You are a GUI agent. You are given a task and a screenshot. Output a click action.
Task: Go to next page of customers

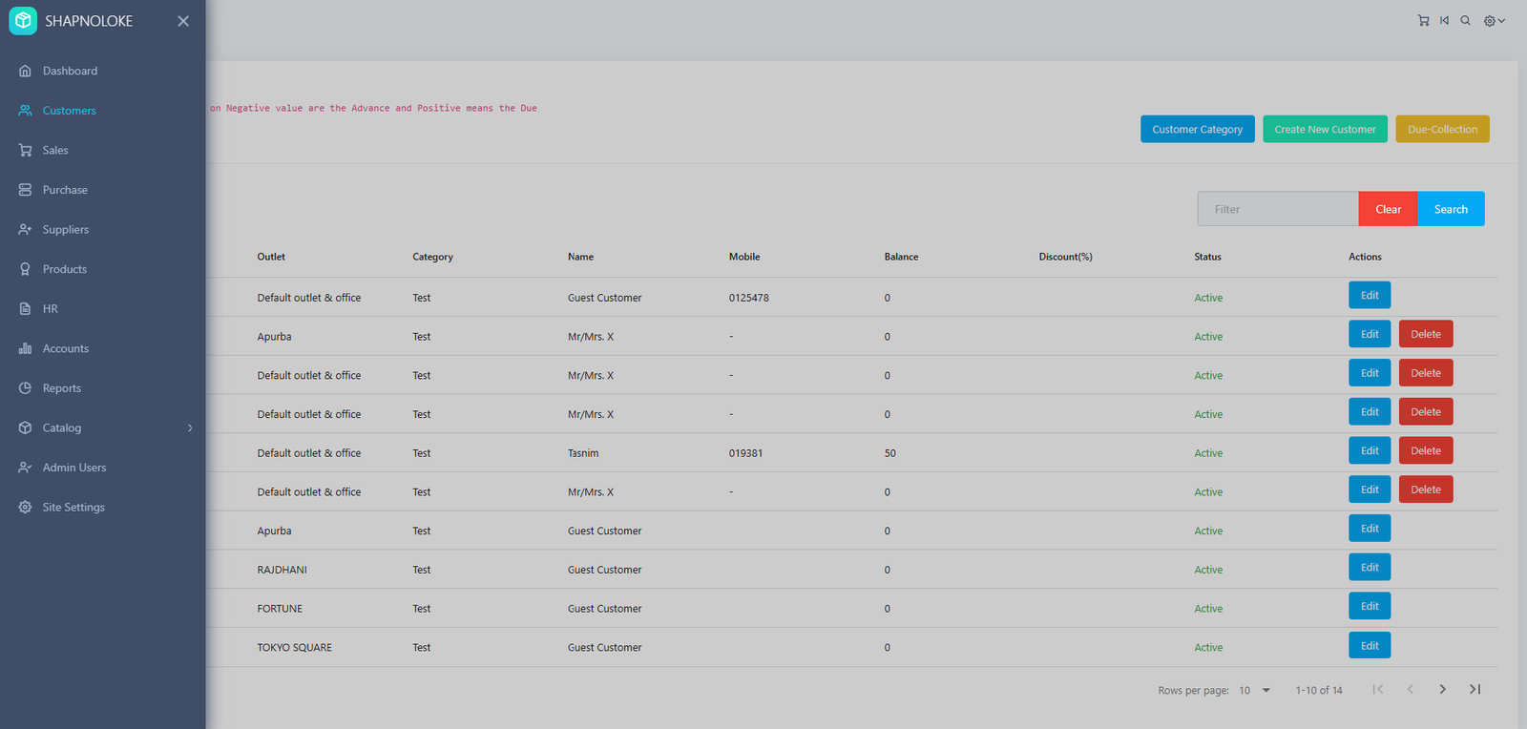1442,689
